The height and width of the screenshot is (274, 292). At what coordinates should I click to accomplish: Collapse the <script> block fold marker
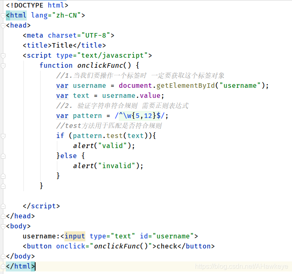[3, 56]
